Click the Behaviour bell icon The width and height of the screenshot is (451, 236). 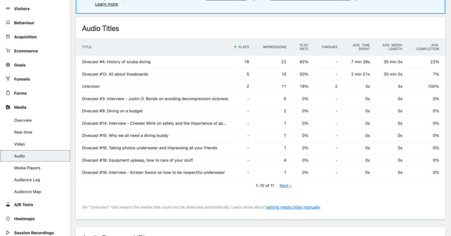click(7, 23)
